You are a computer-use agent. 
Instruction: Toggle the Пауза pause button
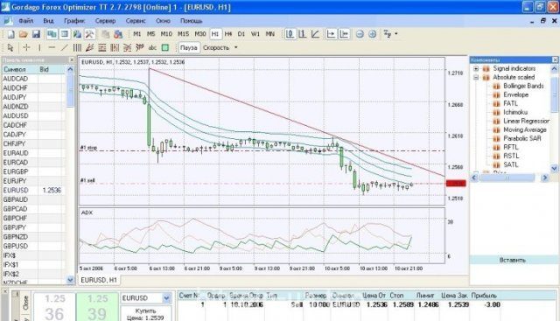tap(189, 47)
